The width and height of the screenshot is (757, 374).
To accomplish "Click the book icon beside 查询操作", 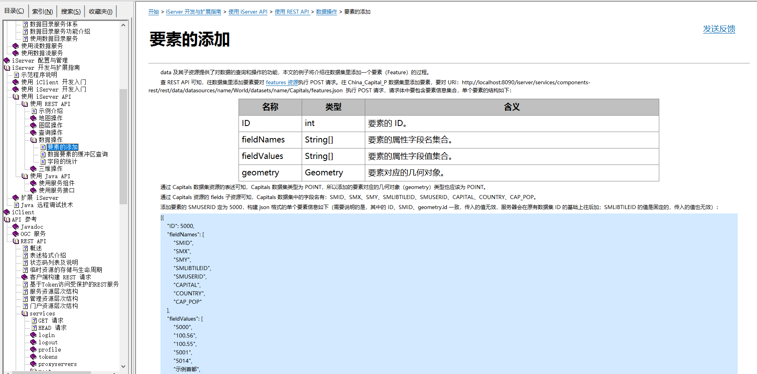I will [34, 133].
